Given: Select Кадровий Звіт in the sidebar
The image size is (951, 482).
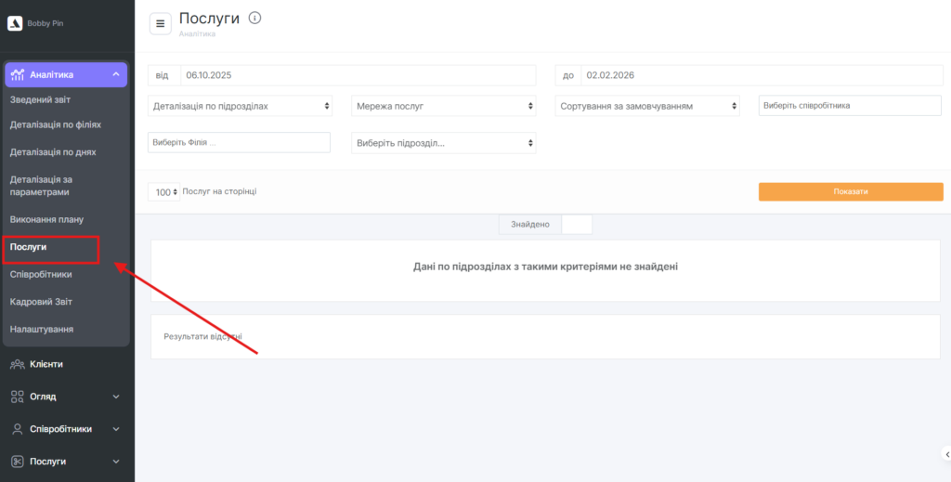Looking at the screenshot, I should (x=41, y=302).
